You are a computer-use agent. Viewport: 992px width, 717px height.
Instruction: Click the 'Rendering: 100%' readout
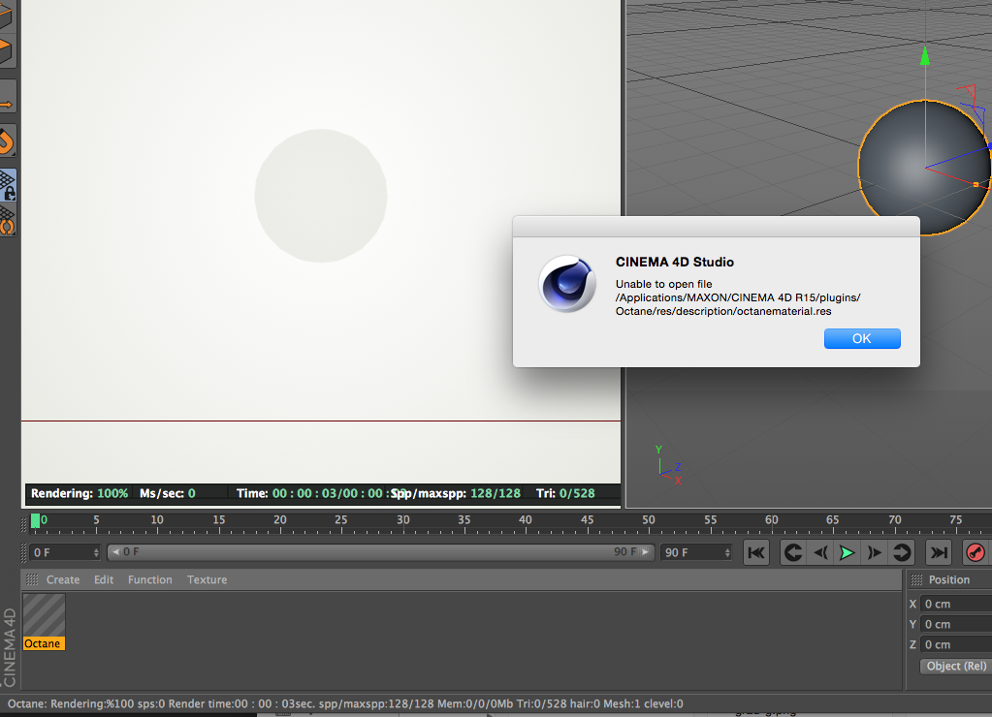pyautogui.click(x=80, y=493)
